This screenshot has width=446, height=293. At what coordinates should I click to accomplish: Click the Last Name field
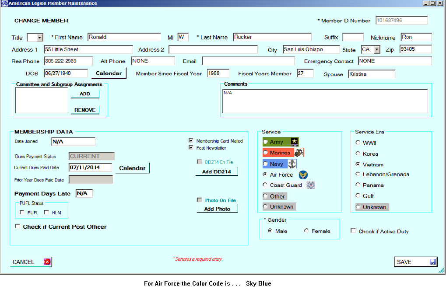(x=272, y=37)
